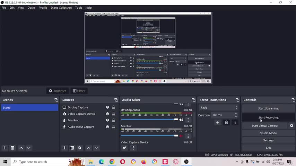The width and height of the screenshot is (296, 166).
Task: Pop out the Scenes dock icon
Action: click(56, 100)
